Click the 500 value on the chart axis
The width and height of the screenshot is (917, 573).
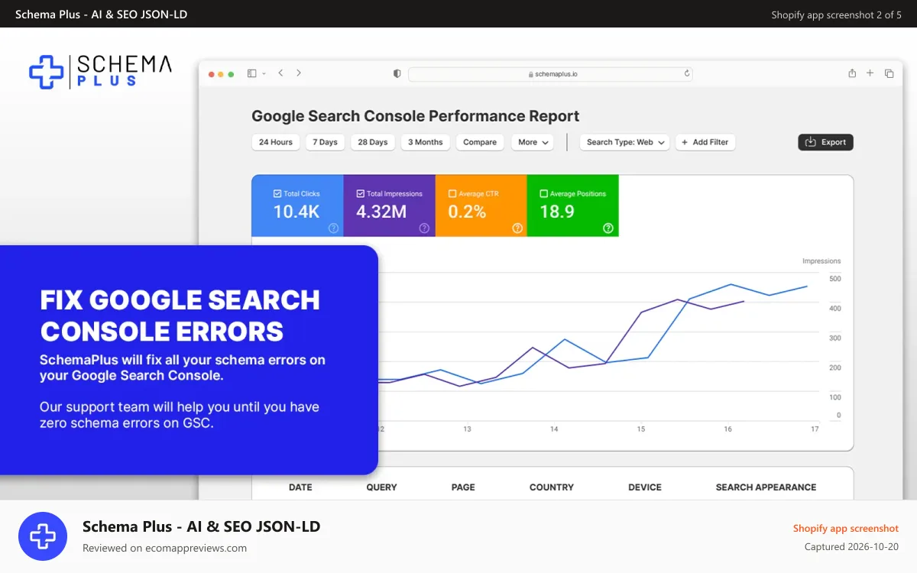coord(835,279)
